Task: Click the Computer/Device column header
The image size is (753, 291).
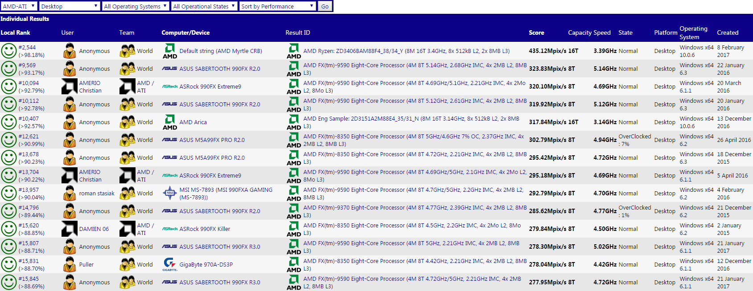Action: click(x=185, y=32)
